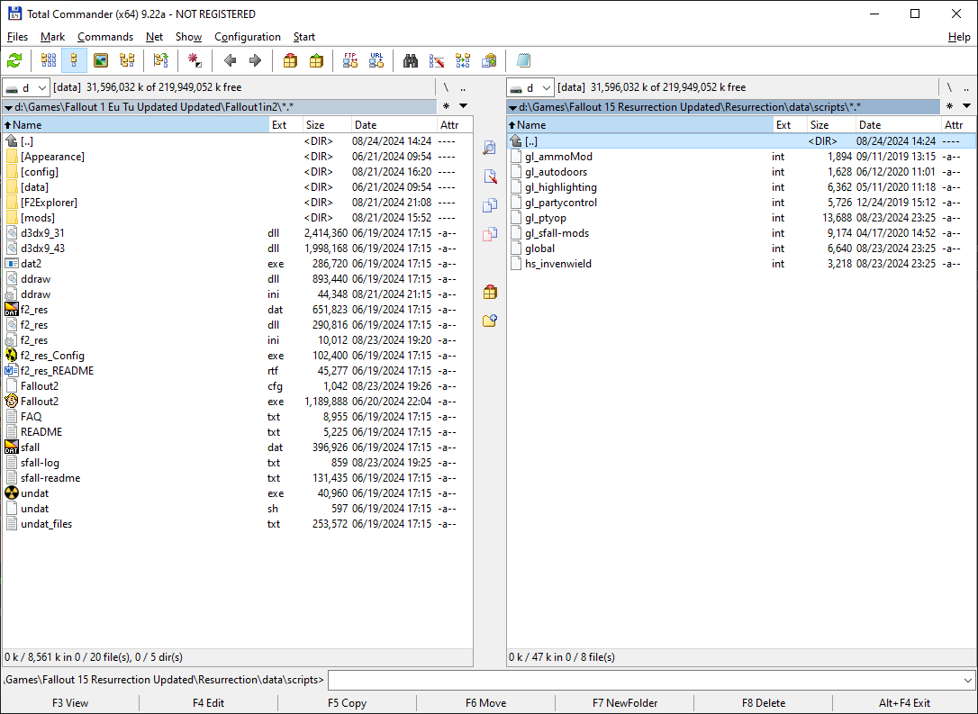
Task: Launch the Multi-Rename tool icon
Action: (437, 60)
